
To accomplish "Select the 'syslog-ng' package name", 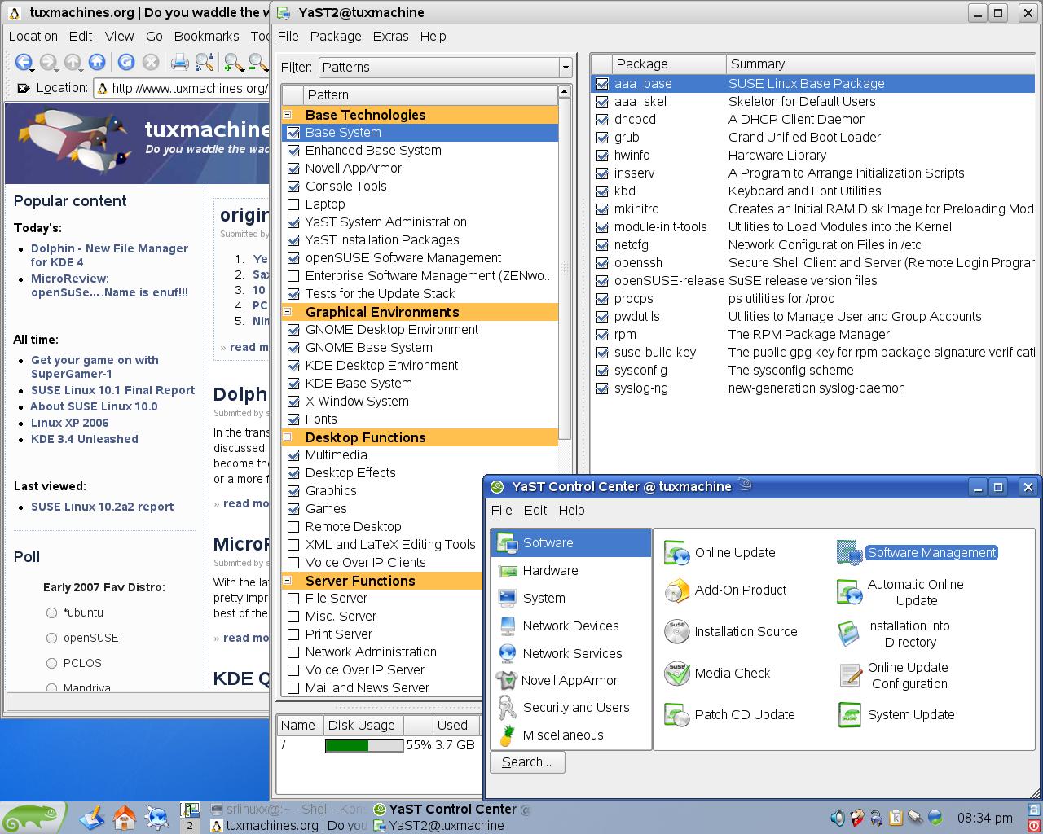I will (x=640, y=388).
